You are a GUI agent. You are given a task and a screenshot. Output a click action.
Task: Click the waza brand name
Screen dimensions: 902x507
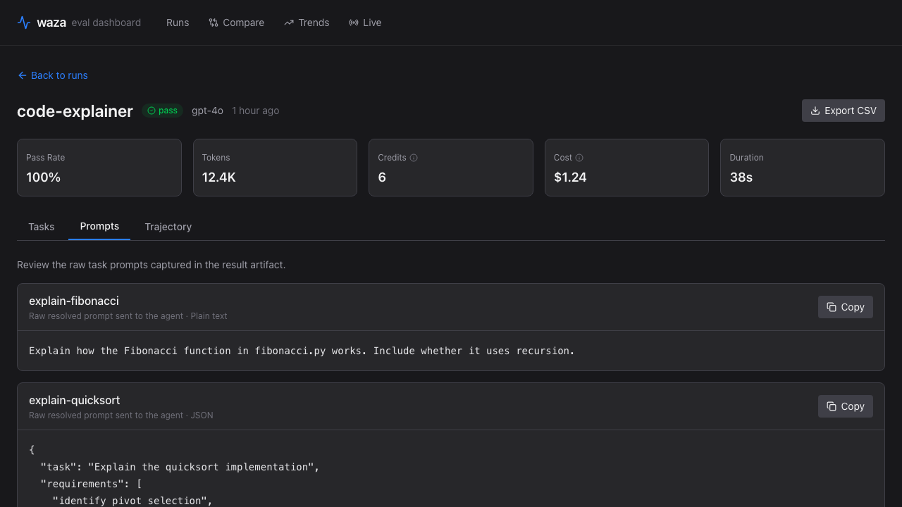tap(51, 23)
